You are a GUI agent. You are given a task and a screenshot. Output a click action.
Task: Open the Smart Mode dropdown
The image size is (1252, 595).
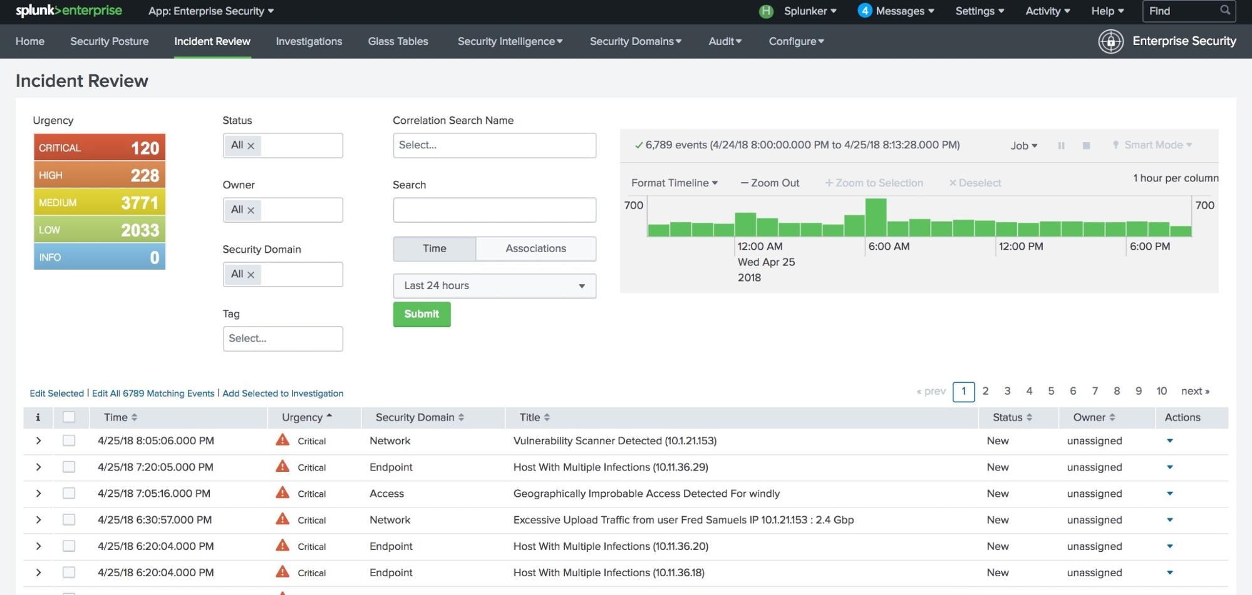(x=1152, y=145)
